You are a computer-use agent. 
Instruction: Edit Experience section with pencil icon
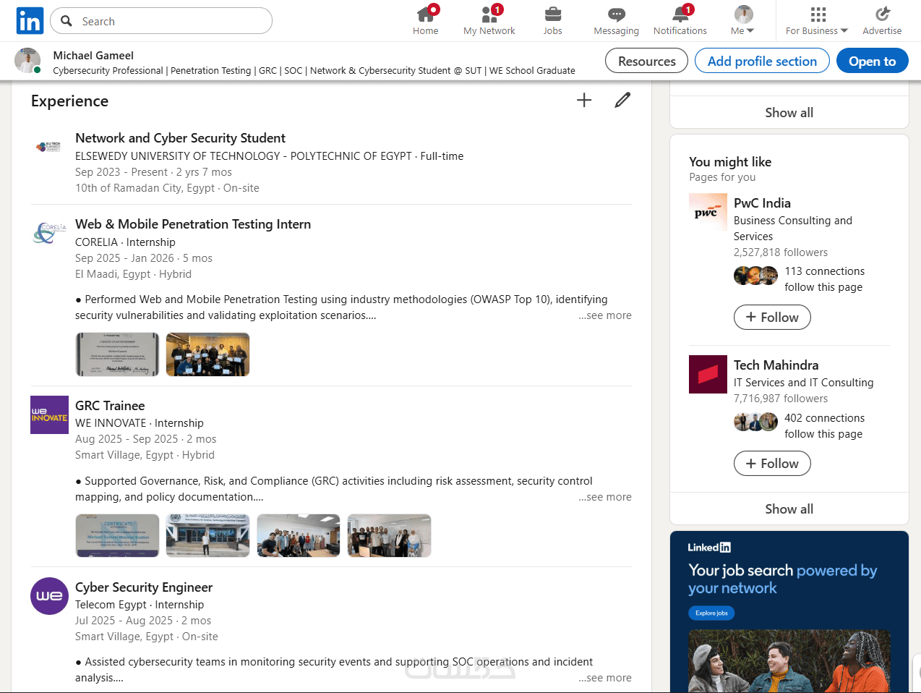point(622,101)
